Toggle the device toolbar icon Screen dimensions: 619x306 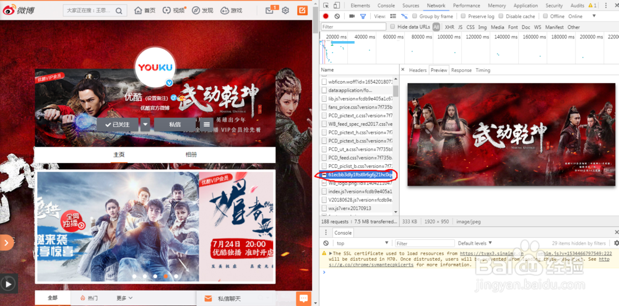click(x=336, y=6)
